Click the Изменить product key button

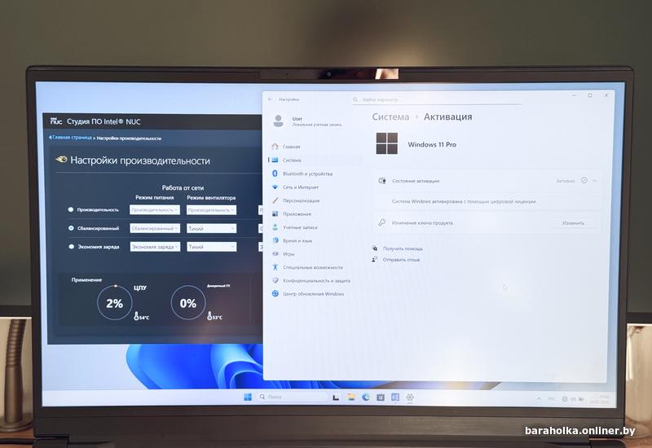pos(573,223)
